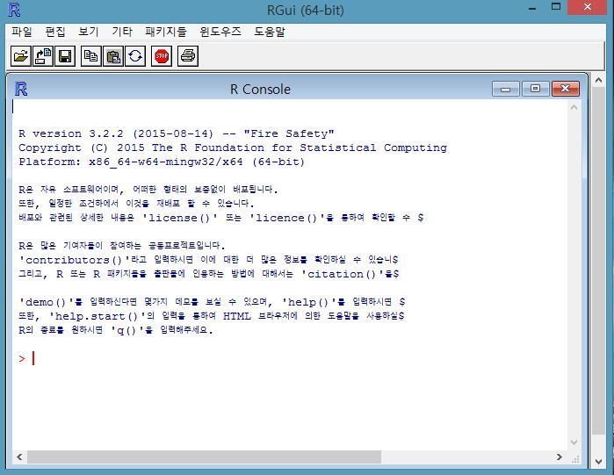This screenshot has width=614, height=475.
Task: Click the console prompt input line
Action: pos(290,358)
